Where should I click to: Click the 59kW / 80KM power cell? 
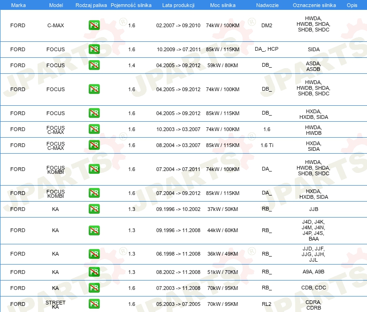pos(222,65)
